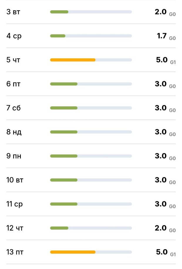Click the 2.0 value for 3 вт
The width and height of the screenshot is (182, 269).
(161, 12)
